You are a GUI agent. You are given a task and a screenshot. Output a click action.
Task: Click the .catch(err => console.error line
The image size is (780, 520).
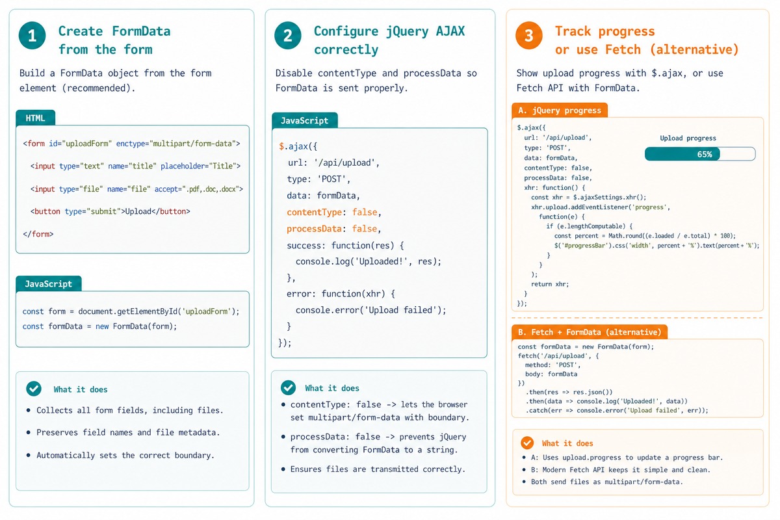pyautogui.click(x=616, y=411)
